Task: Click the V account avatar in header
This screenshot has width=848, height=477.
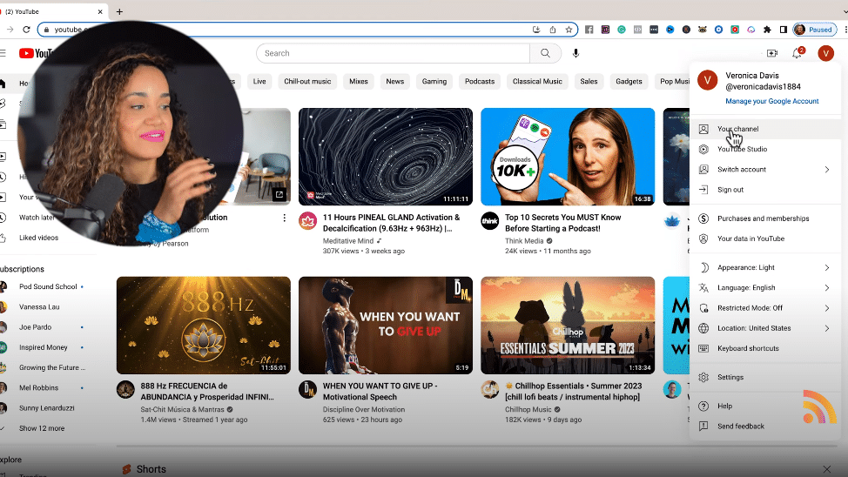Action: (x=825, y=53)
